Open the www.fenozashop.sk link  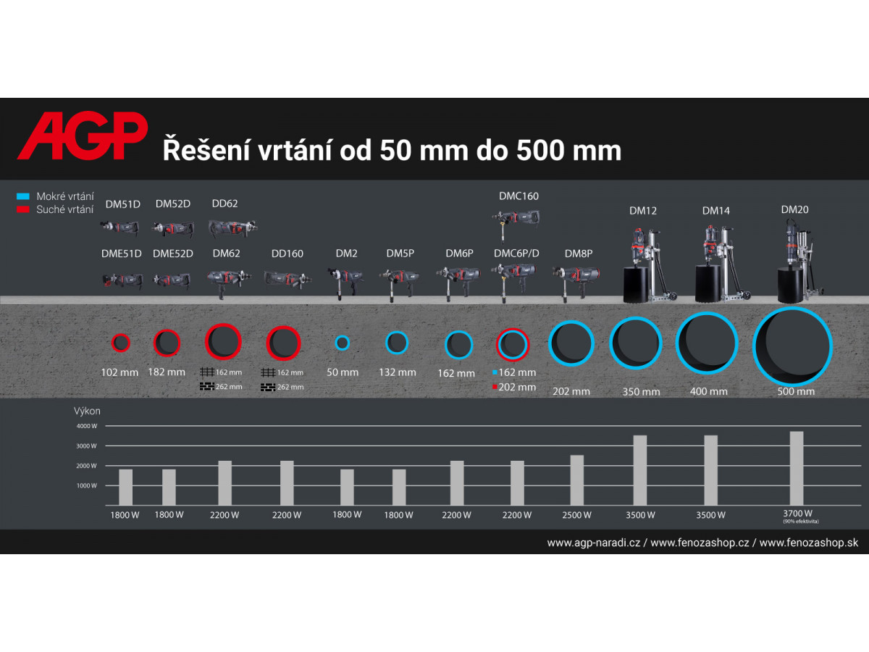pos(809,543)
